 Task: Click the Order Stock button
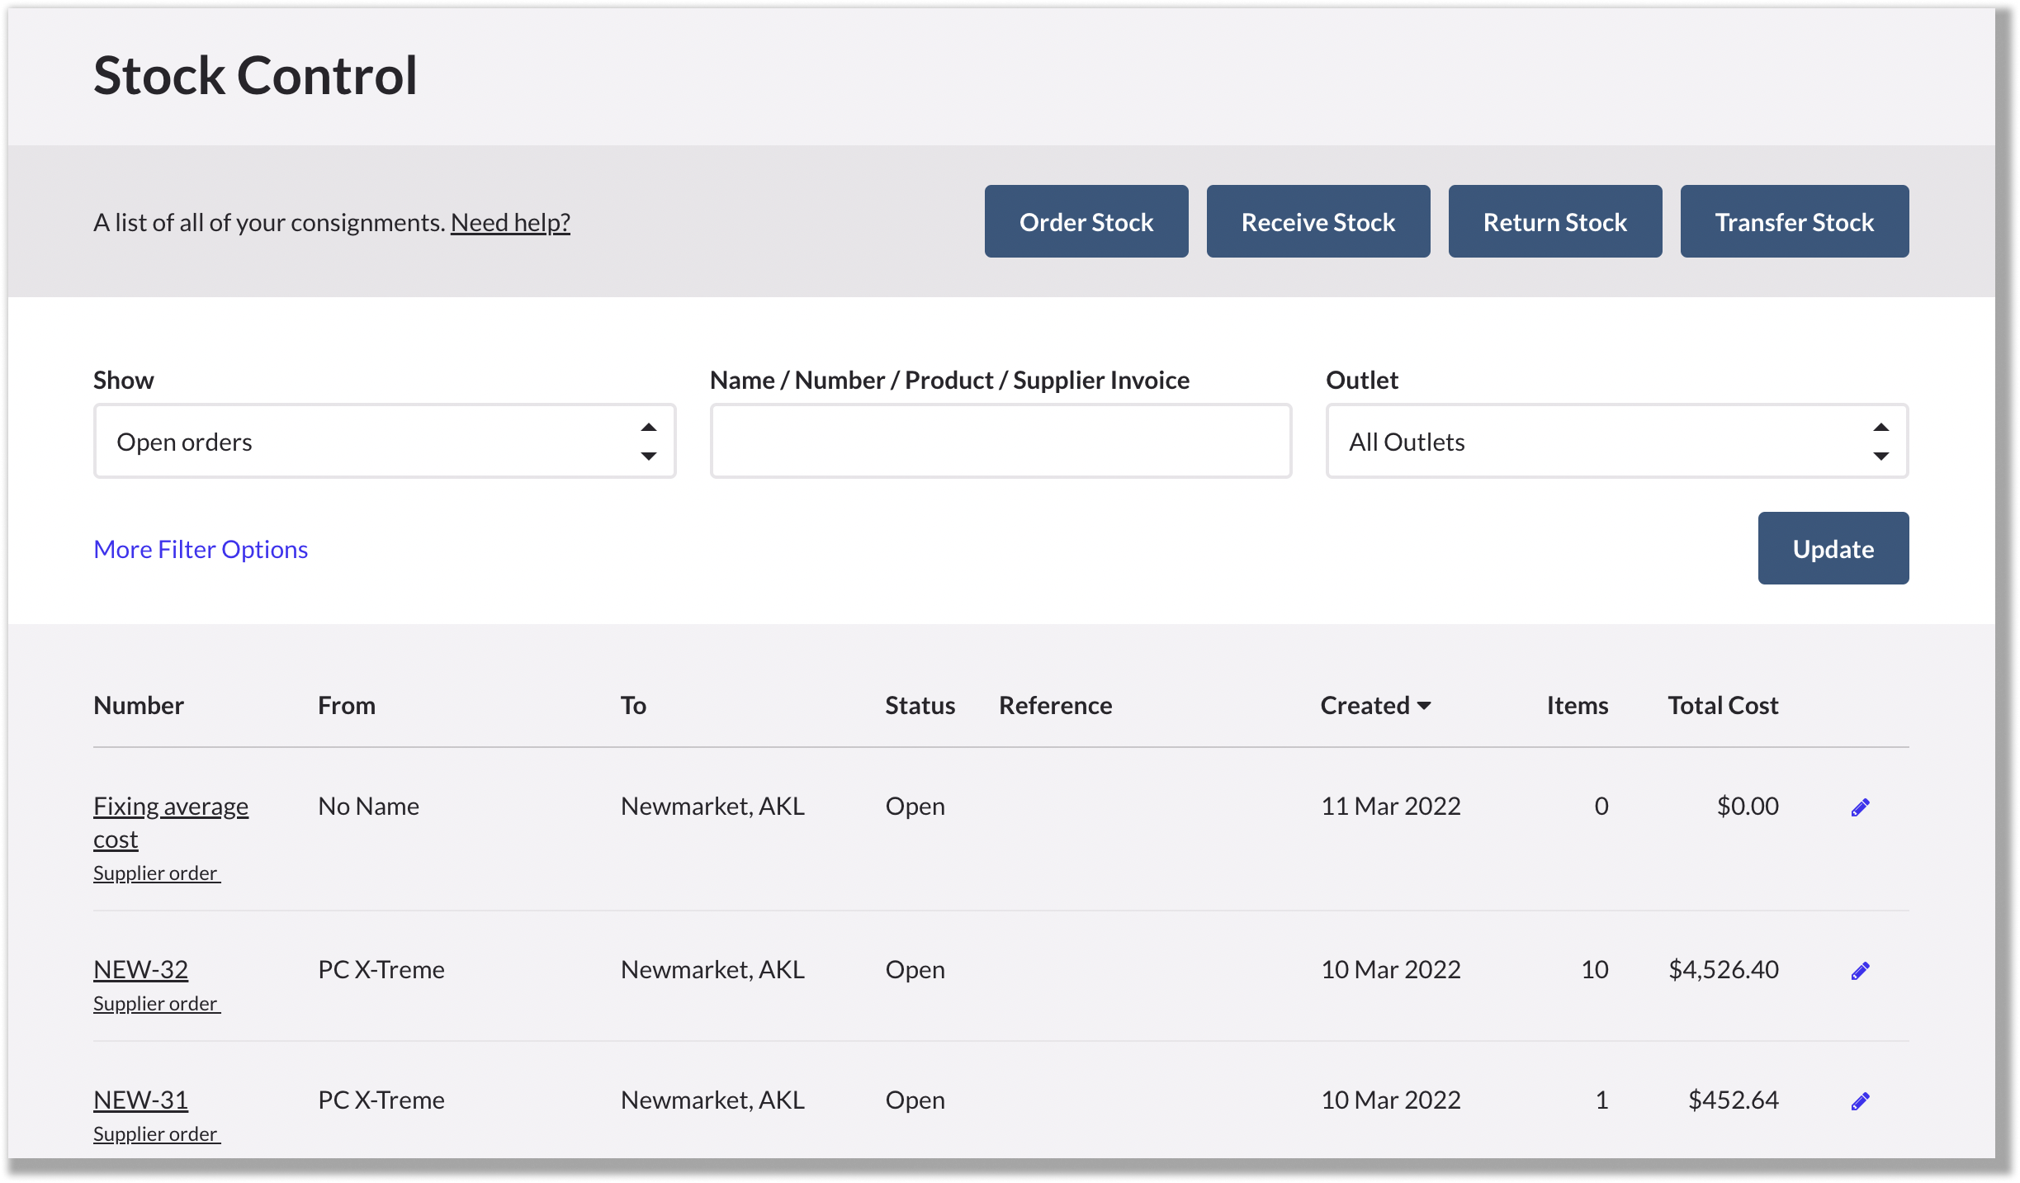[x=1086, y=221]
